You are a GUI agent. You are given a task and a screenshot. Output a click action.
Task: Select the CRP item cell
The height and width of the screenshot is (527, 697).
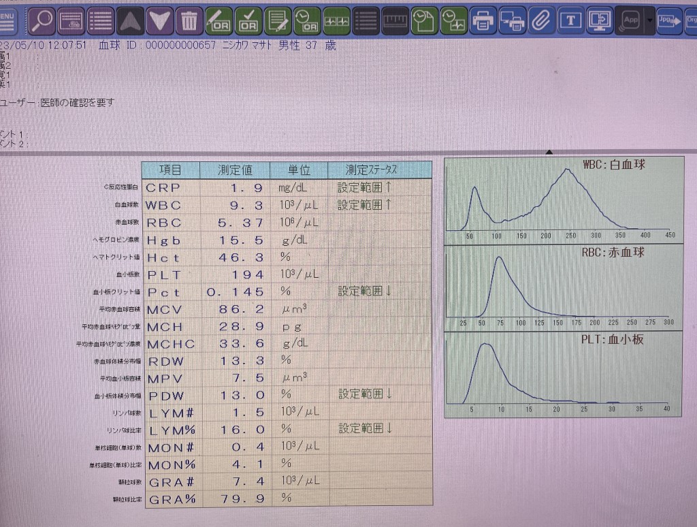172,188
